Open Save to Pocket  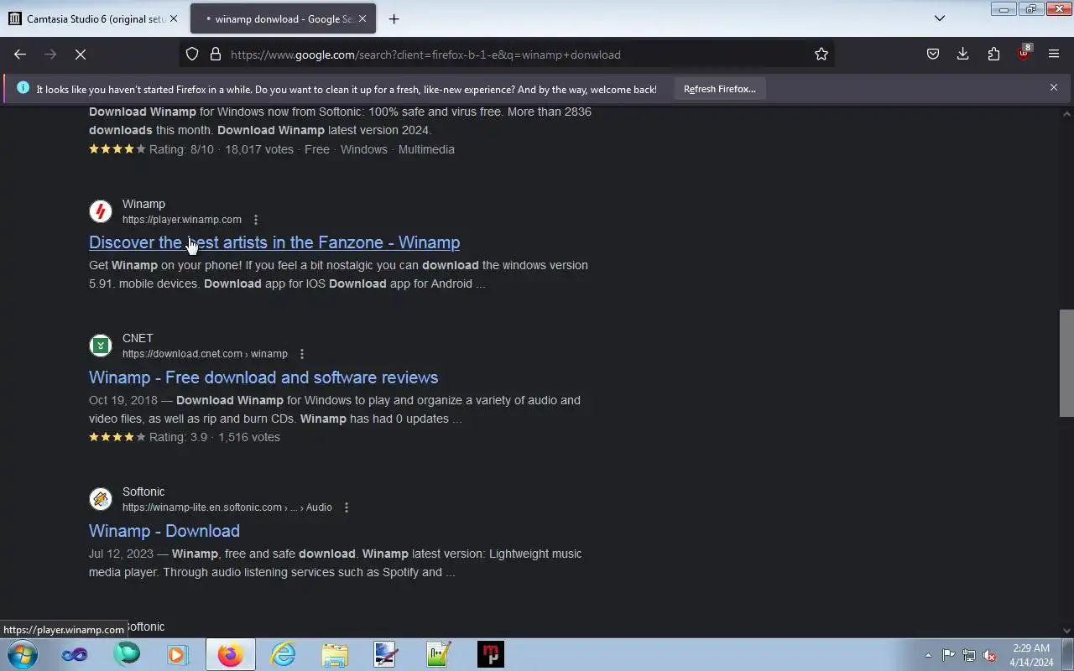933,54
